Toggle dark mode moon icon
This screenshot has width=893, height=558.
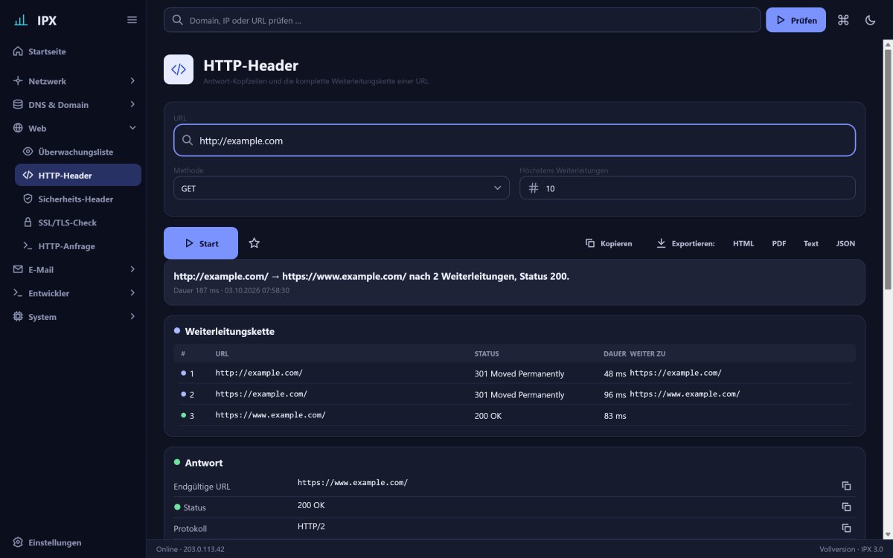[870, 20]
